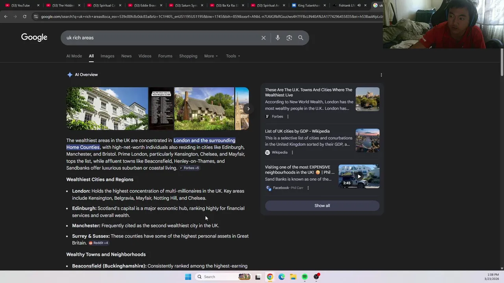Open File Explorer from the taskbar
Viewport: 504px width, 283px height.
point(293,277)
